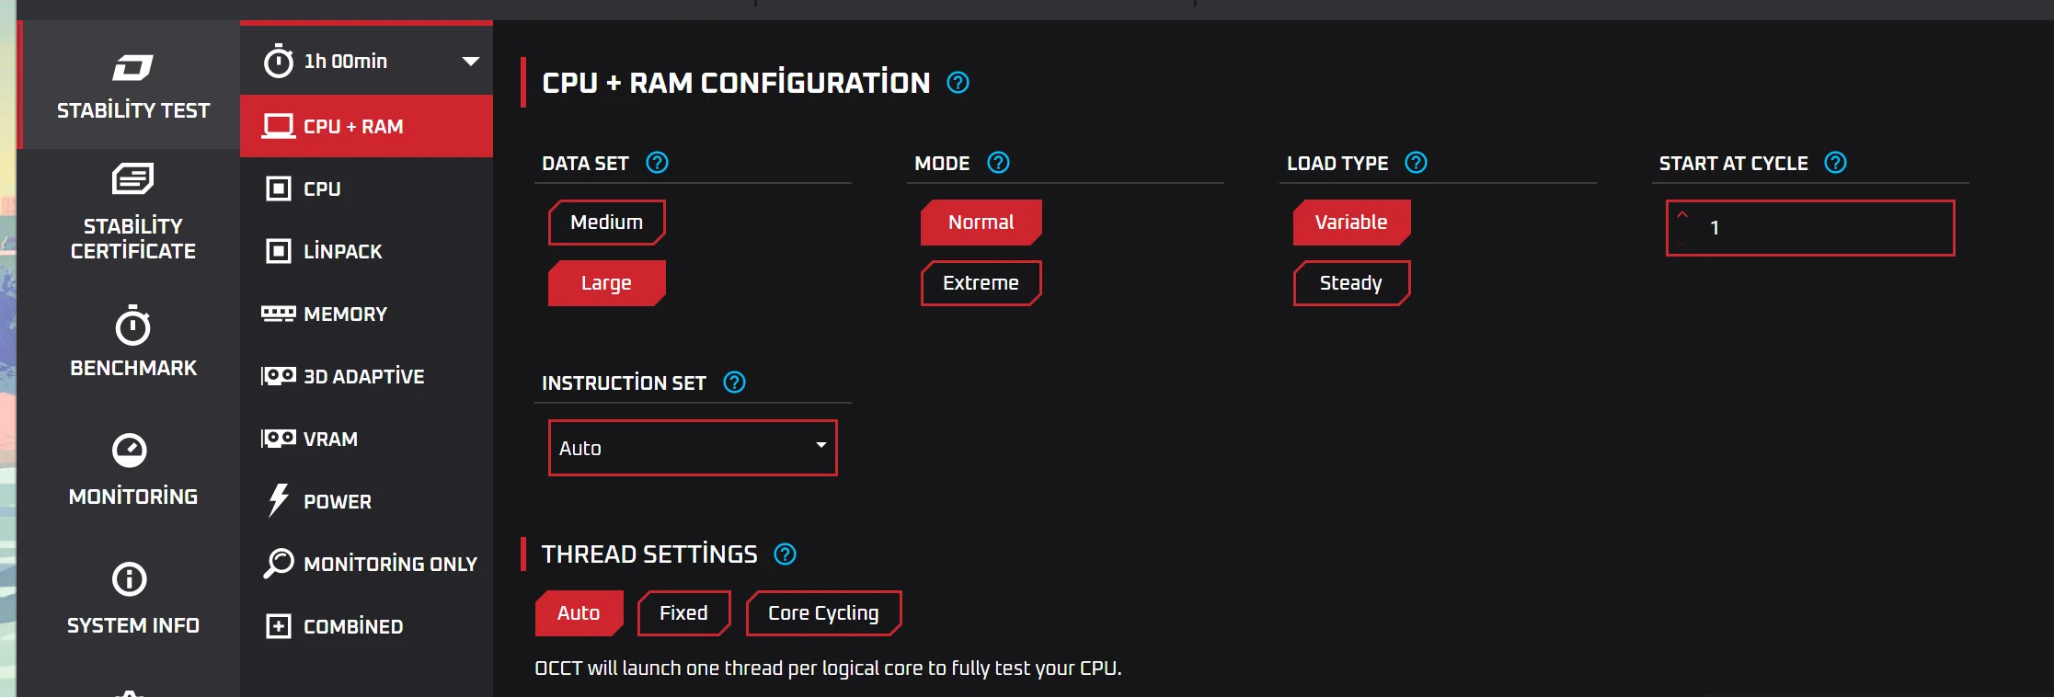Open the 1h 00min duration dropdown

(470, 62)
